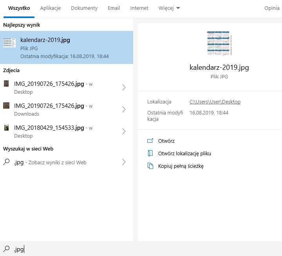Viewport: 282px width, 256px height.
Task: Select the Email filter tab
Action: coord(114,8)
